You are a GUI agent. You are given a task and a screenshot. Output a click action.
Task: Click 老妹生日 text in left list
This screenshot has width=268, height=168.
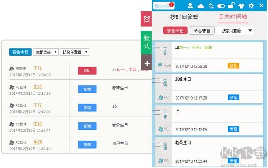pos(120,88)
